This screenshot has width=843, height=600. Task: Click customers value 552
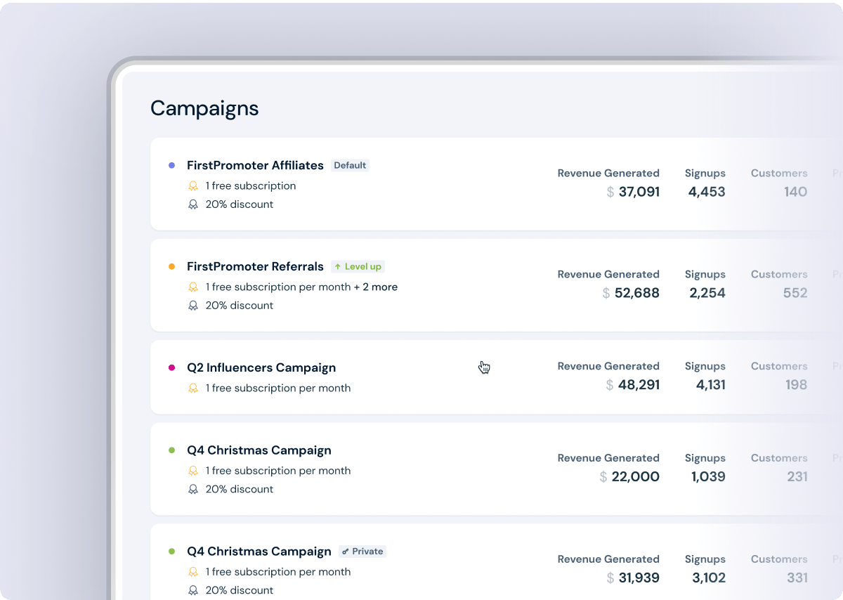[795, 293]
